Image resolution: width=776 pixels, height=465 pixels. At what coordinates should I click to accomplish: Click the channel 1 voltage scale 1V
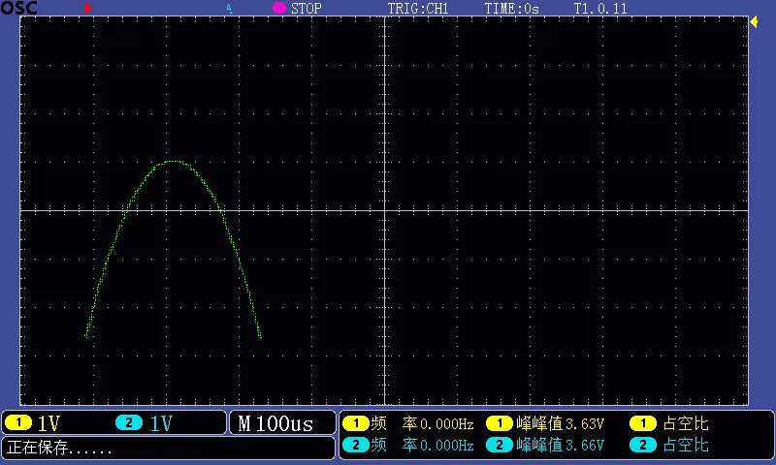(48, 423)
